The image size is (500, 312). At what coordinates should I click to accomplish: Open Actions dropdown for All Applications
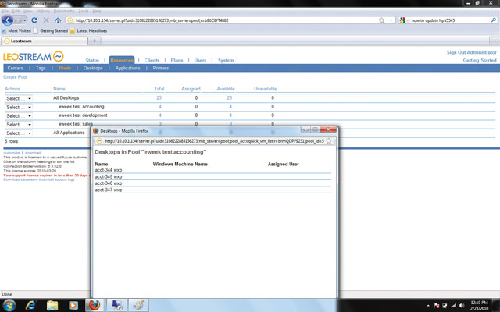click(x=19, y=133)
